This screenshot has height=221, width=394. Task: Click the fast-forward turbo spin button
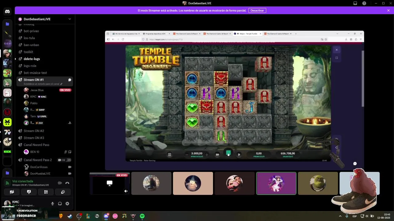pos(217,154)
